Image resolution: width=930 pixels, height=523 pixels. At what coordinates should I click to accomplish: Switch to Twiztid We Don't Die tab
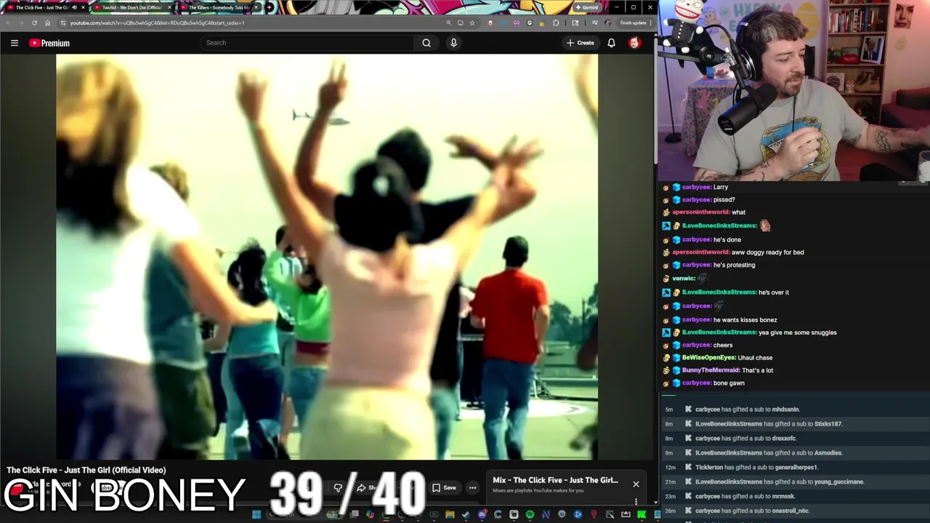click(131, 7)
